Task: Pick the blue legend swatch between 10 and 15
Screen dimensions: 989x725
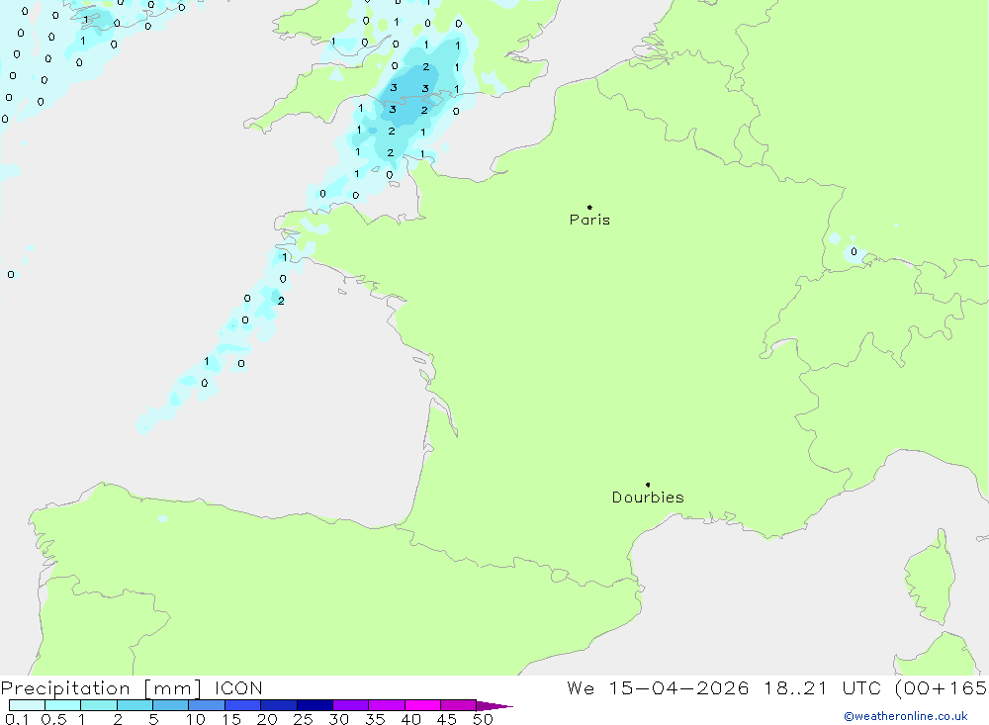Action: tap(207, 705)
